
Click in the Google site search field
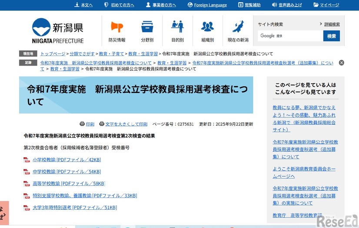[290, 36]
